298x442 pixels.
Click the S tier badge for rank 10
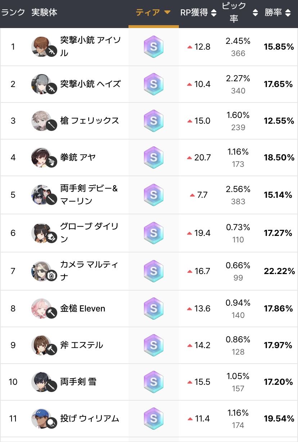tap(154, 382)
